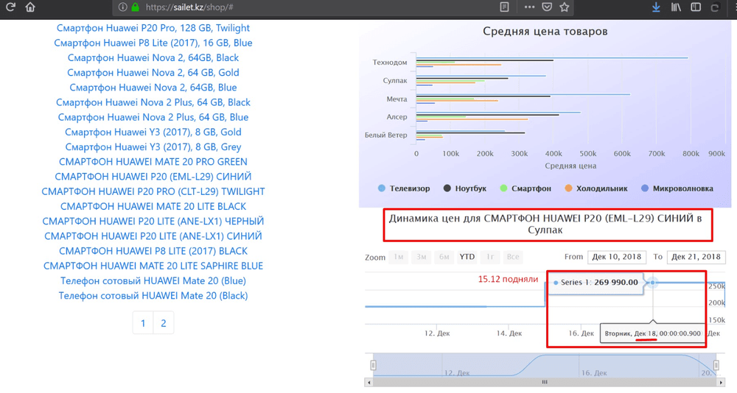Save page to Pocket icon

click(547, 7)
